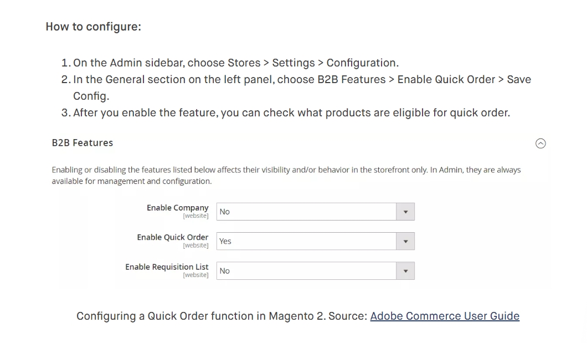Click the 'Configuring a Quick Order function' caption
587x343 pixels.
pos(222,316)
